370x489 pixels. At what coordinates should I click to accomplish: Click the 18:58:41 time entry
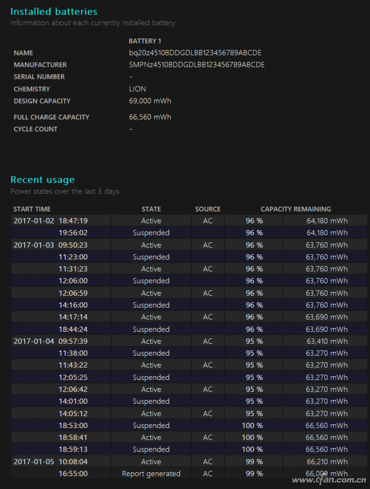(x=73, y=437)
